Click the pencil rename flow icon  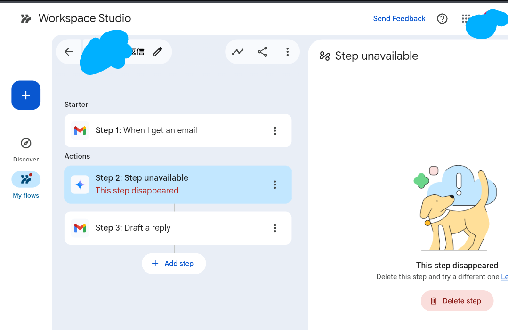click(x=157, y=52)
